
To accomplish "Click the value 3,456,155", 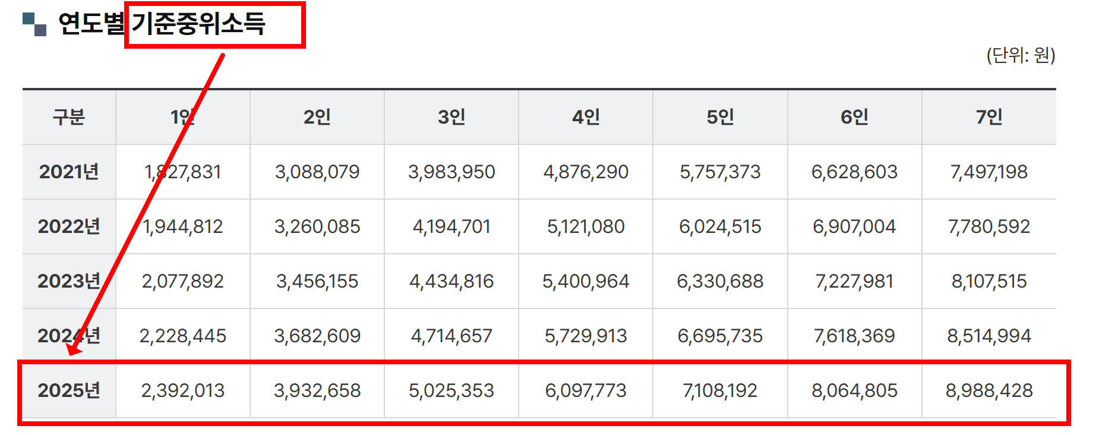I will tap(317, 281).
